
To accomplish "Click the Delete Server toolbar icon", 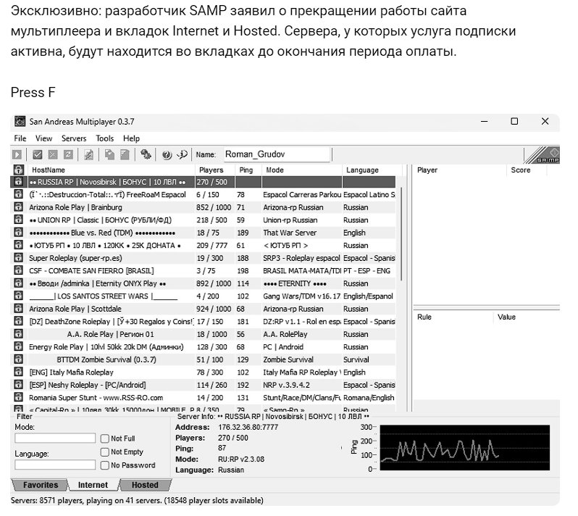I will pyautogui.click(x=53, y=155).
